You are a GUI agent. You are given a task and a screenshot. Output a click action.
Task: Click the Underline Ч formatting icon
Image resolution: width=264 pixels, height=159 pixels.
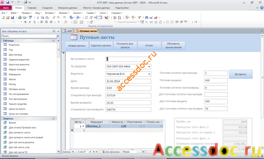[34, 22]
